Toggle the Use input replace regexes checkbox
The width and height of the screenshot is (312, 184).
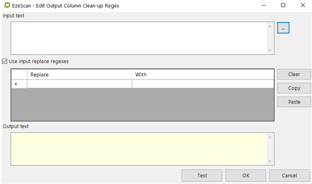click(5, 61)
